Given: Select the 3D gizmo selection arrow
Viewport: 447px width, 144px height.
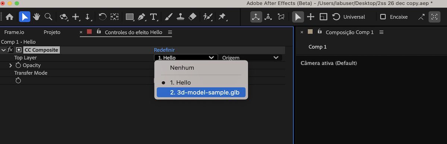Looking at the screenshot, I should coord(298,17).
